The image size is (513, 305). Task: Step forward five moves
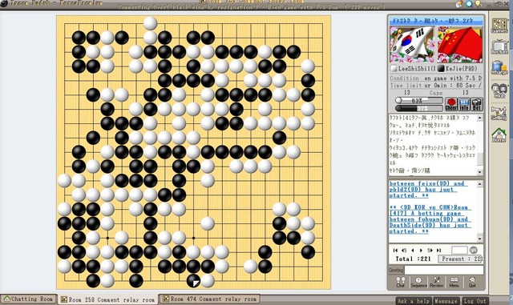tap(430, 250)
